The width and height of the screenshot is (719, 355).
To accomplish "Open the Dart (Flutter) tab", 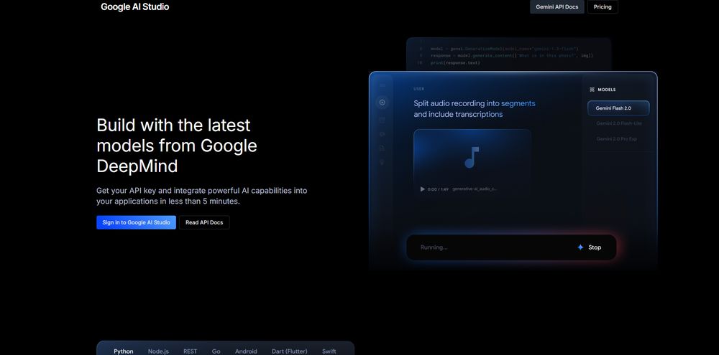I will [289, 351].
